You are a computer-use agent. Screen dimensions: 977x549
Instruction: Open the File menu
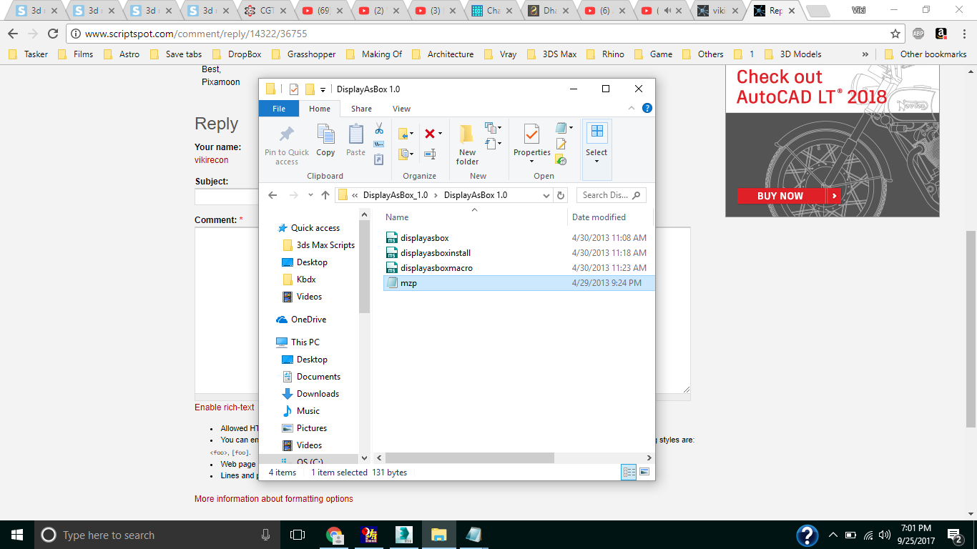click(279, 108)
